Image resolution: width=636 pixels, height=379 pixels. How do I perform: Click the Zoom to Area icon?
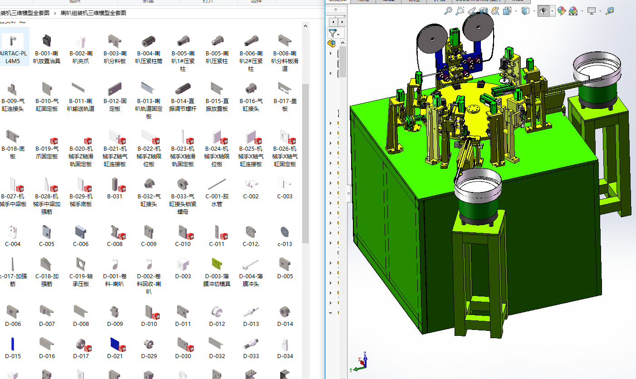point(460,10)
